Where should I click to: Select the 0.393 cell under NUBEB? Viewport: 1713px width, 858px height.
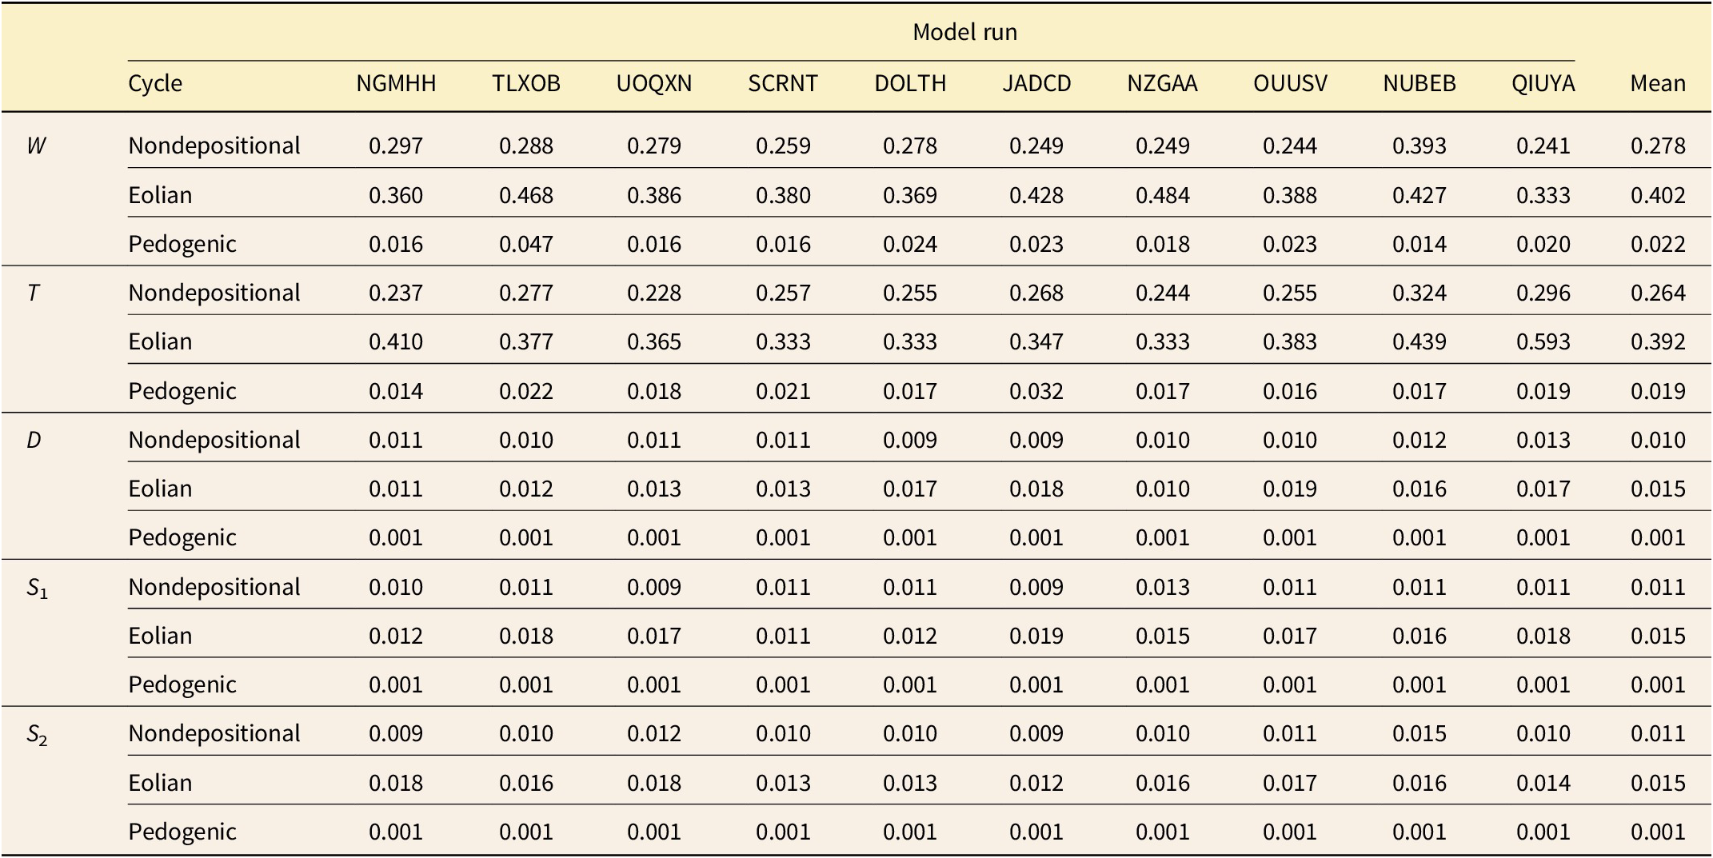coord(1420,146)
